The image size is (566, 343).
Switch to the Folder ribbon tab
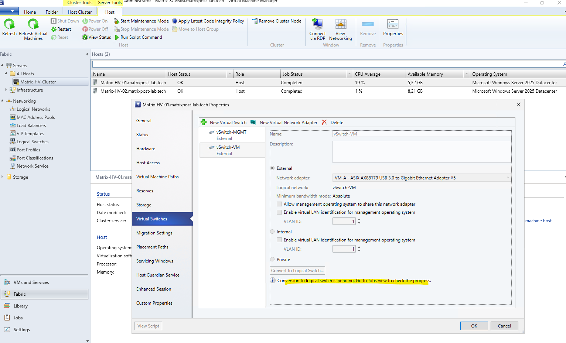point(52,12)
